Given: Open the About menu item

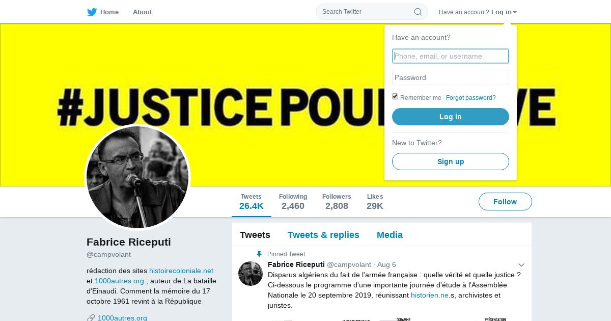Looking at the screenshot, I should coord(142,12).
